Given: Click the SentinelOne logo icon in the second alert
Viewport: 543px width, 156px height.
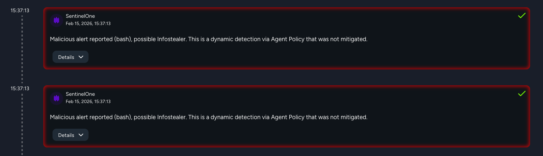Looking at the screenshot, I should 56,98.
